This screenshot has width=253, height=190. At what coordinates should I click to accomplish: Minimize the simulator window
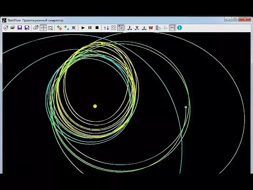pyautogui.click(x=228, y=19)
